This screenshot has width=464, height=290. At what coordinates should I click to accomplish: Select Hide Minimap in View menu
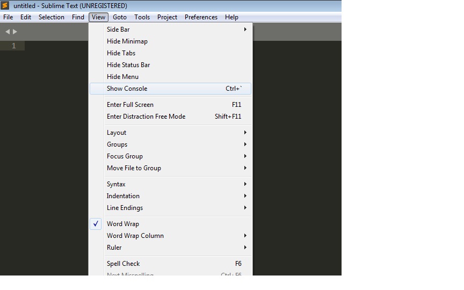127,41
